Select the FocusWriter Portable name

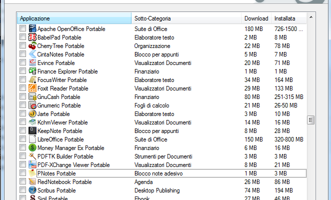(x=62, y=80)
